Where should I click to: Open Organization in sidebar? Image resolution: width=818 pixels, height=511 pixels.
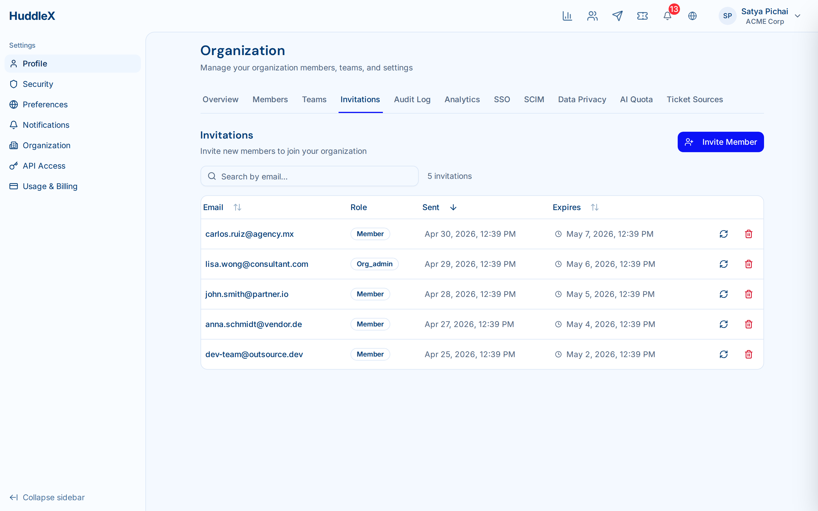click(73, 145)
